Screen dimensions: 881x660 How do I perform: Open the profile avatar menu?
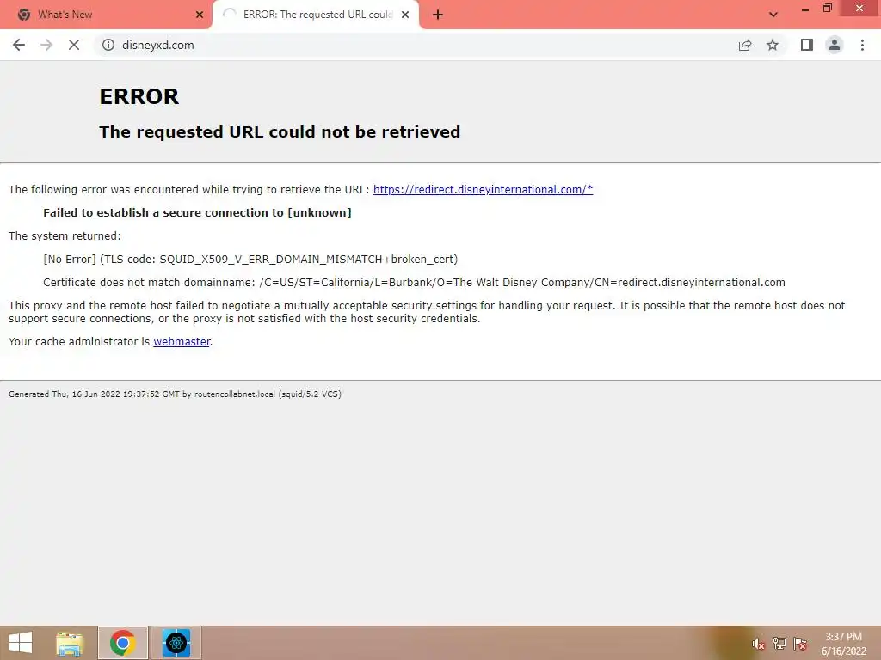[835, 45]
